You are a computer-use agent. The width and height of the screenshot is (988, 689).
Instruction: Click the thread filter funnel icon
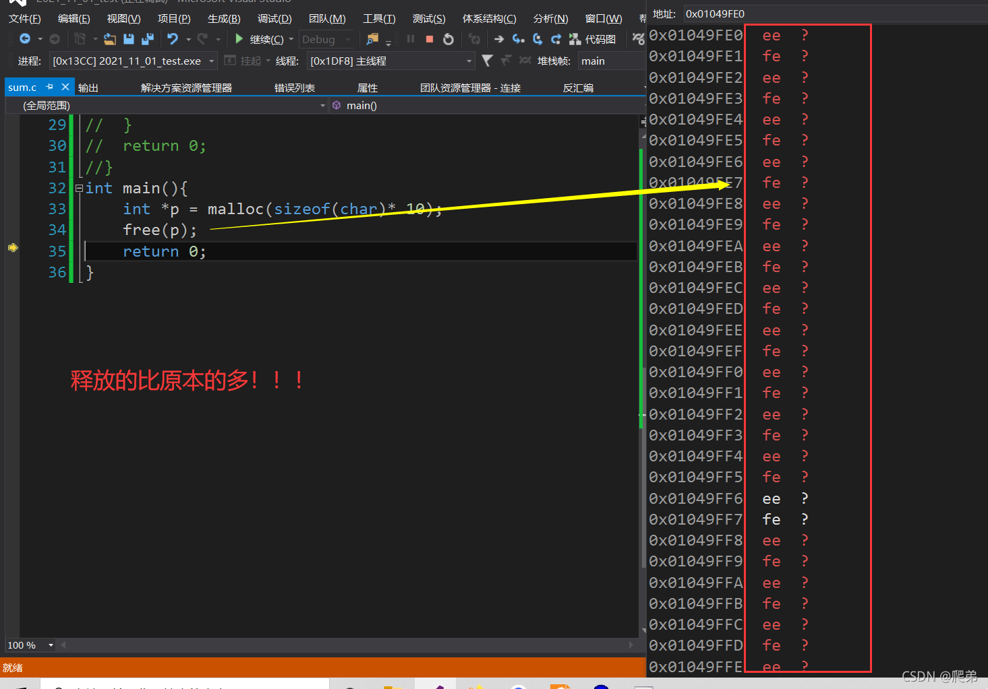pos(488,61)
